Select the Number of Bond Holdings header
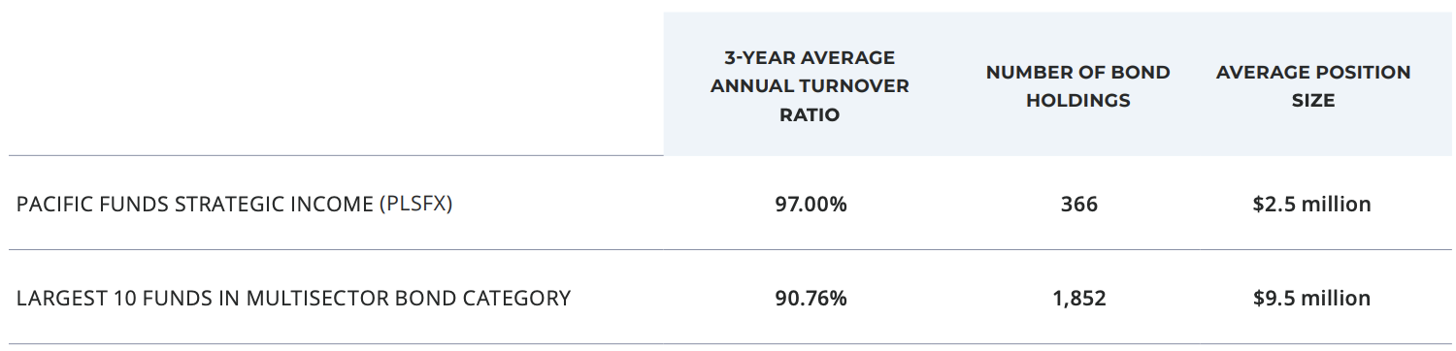The height and width of the screenshot is (351, 1456). tap(1077, 86)
